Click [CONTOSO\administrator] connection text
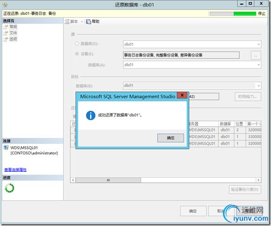Image resolution: width=271 pixels, height=226 pixels. (34, 153)
